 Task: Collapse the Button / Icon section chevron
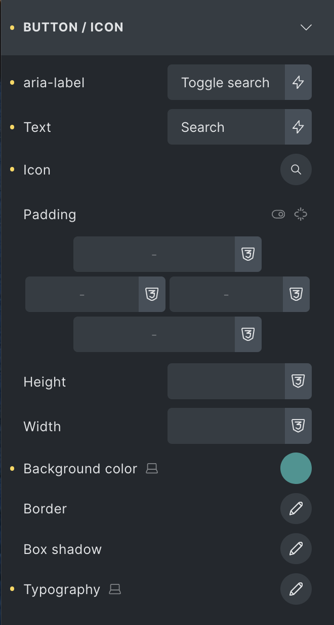(306, 27)
